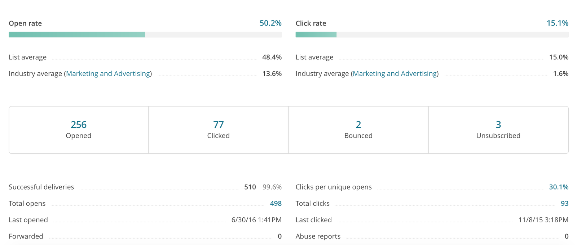Click the Click rate progress bar
577x245 pixels.
point(432,35)
